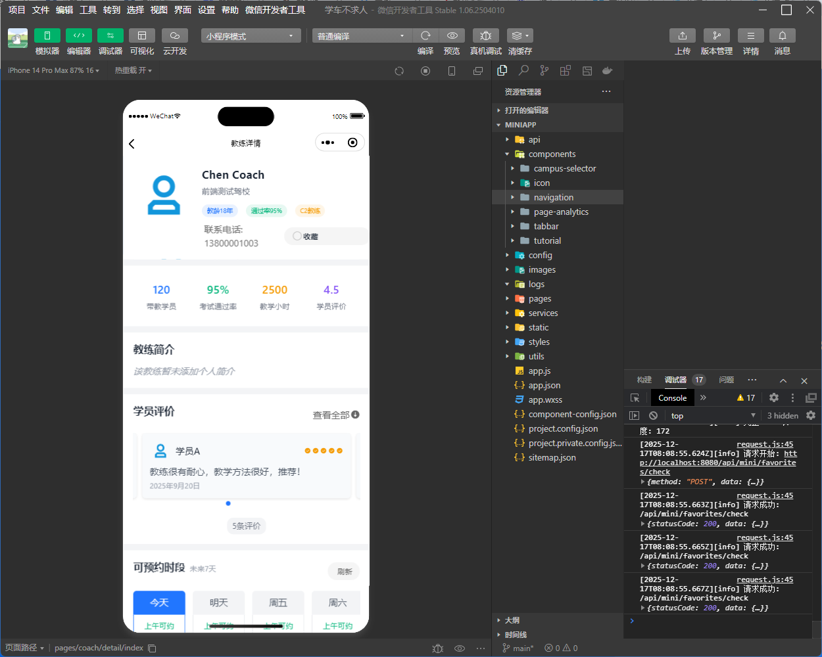
Task: Click the real device debug (真机调试) icon
Action: click(x=485, y=35)
